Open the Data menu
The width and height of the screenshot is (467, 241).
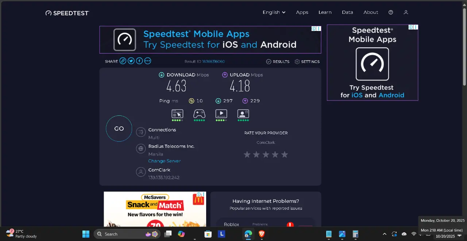pos(347,12)
